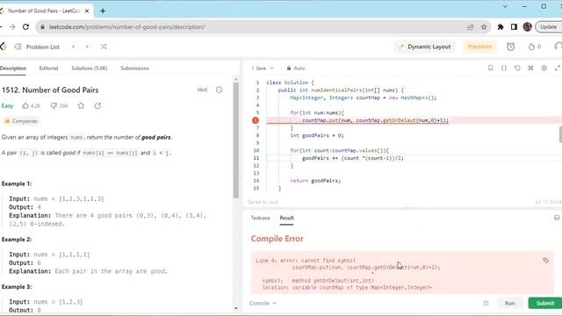This screenshot has width=562, height=316.
Task: Open editor settings gear
Action: tap(544, 68)
